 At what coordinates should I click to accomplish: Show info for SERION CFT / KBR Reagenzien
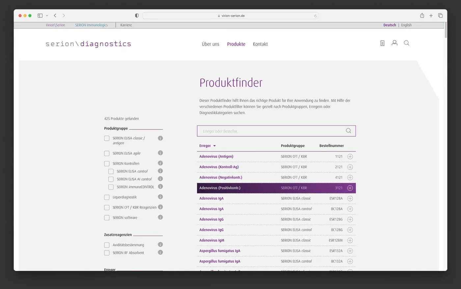tap(160, 207)
